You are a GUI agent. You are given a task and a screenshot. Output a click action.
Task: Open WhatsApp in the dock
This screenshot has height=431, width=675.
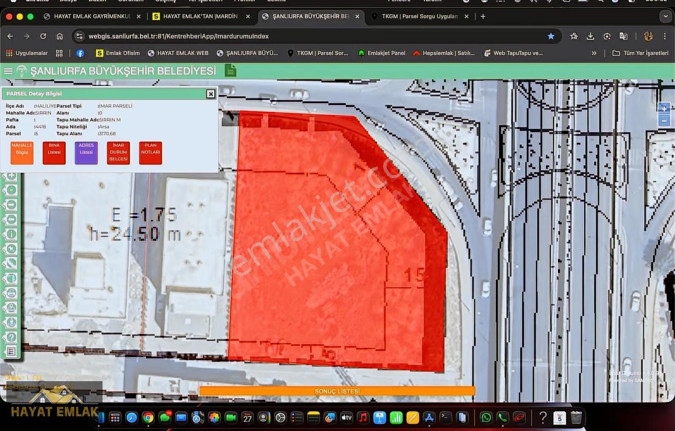pos(486,418)
